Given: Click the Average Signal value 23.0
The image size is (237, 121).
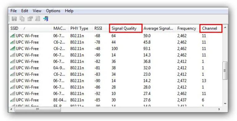Looking at the screenshot, I should coord(147,75).
